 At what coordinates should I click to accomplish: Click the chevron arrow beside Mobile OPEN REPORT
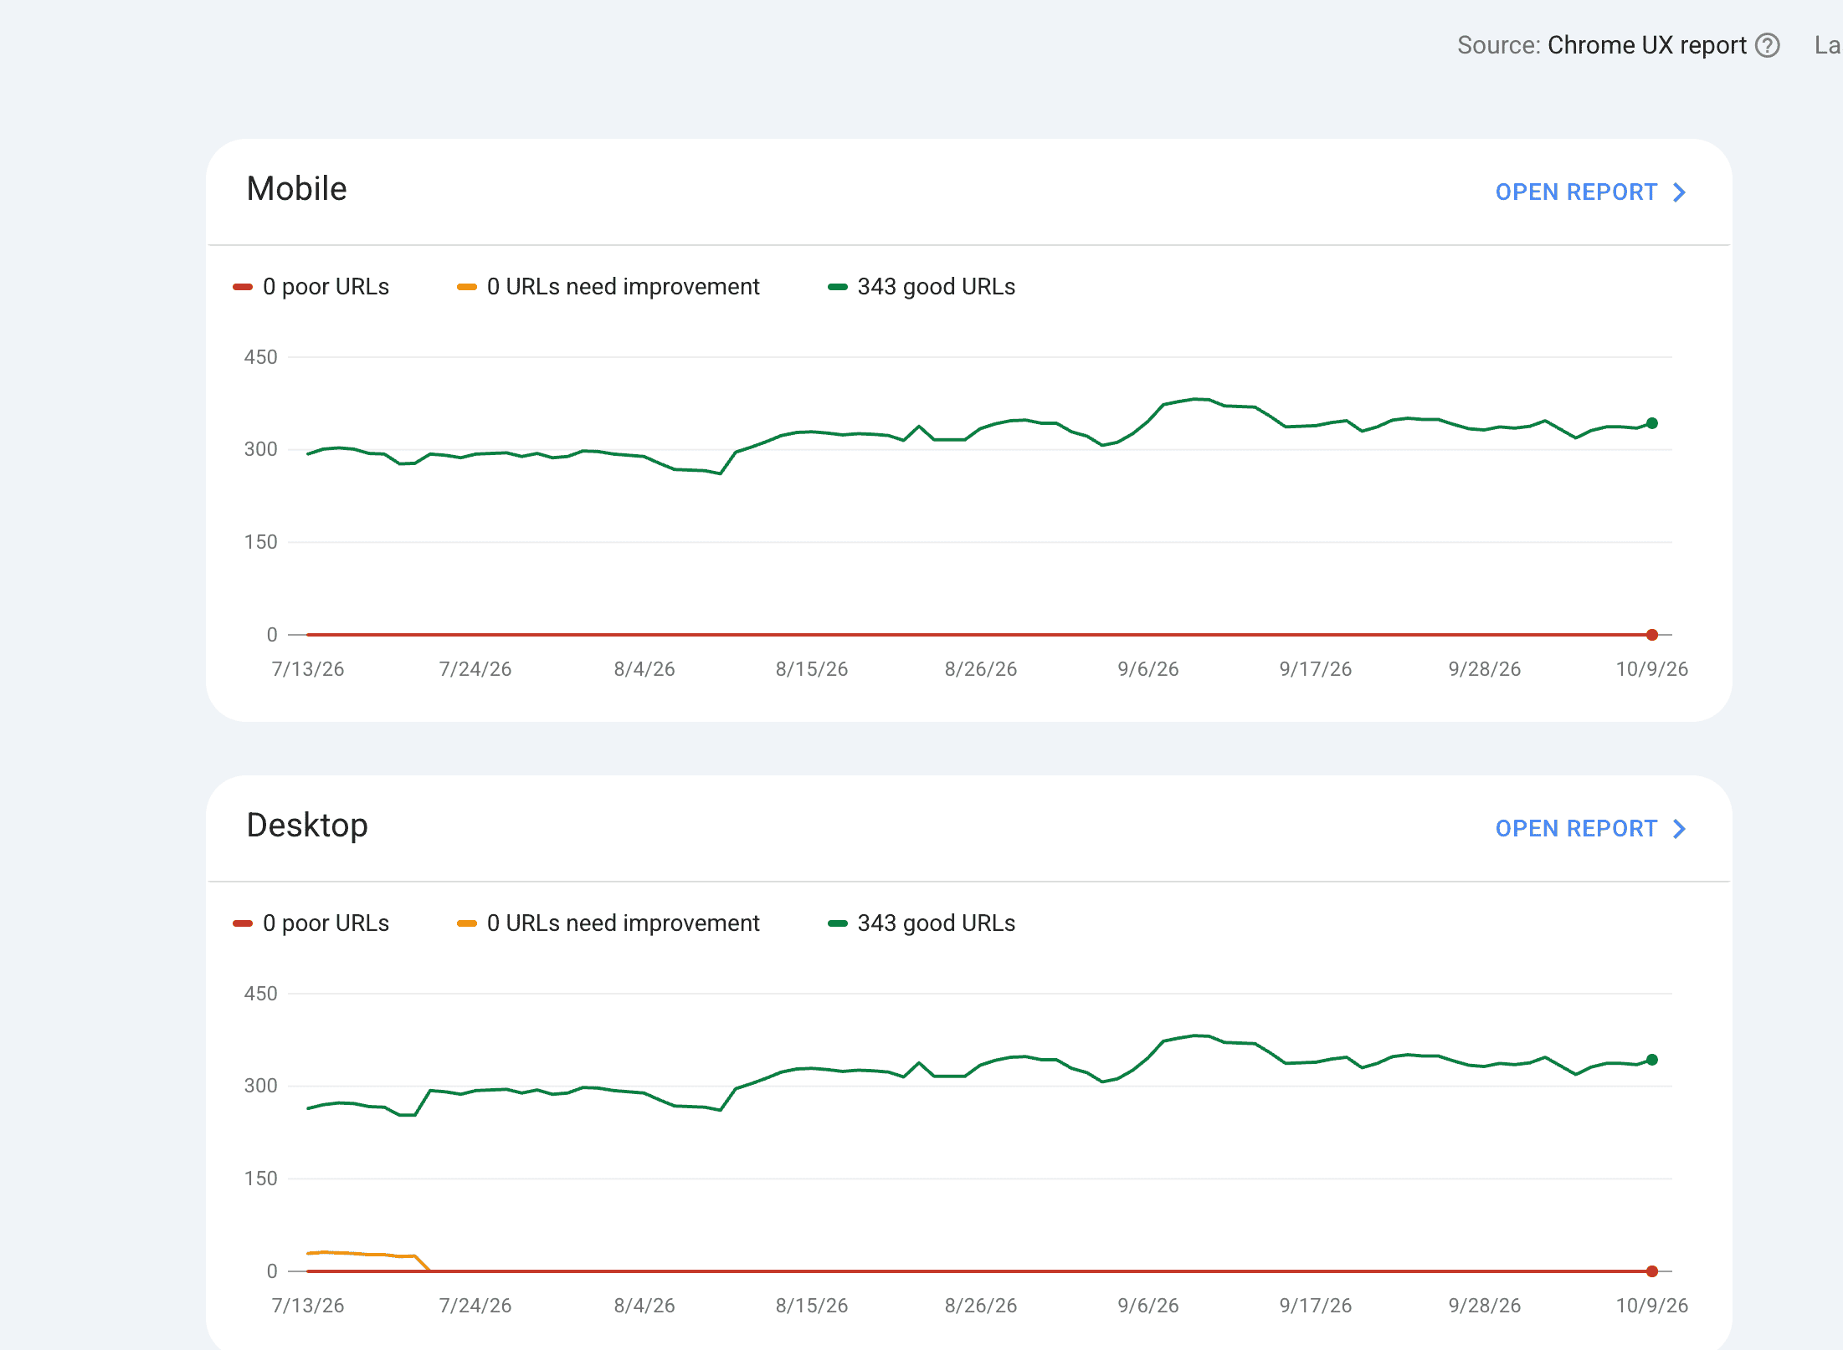[x=1679, y=192]
